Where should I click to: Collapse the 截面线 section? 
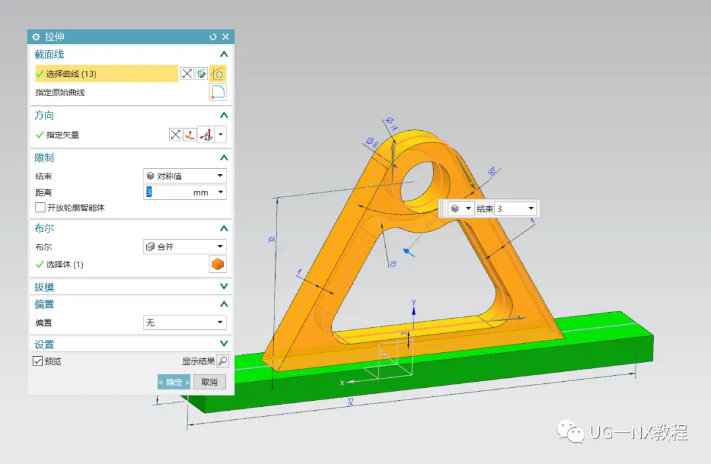point(224,55)
